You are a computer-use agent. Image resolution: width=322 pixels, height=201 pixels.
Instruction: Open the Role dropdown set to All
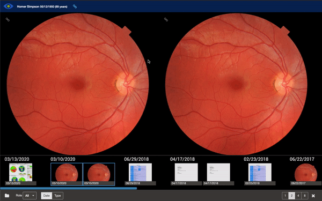coord(30,196)
